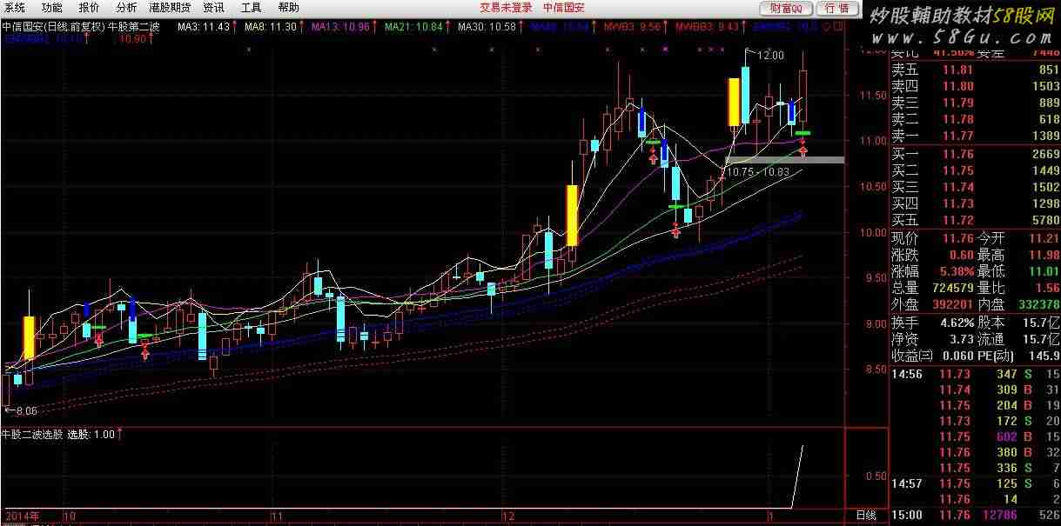Click the 12.00 high price marker
The height and width of the screenshot is (526, 1061).
coord(769,55)
